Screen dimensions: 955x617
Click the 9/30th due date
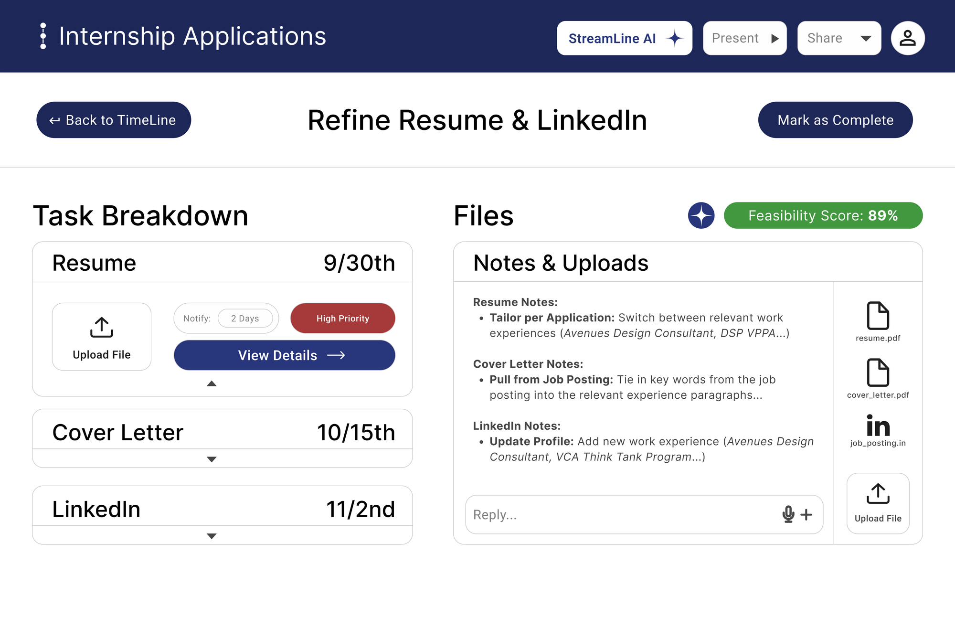coord(359,263)
